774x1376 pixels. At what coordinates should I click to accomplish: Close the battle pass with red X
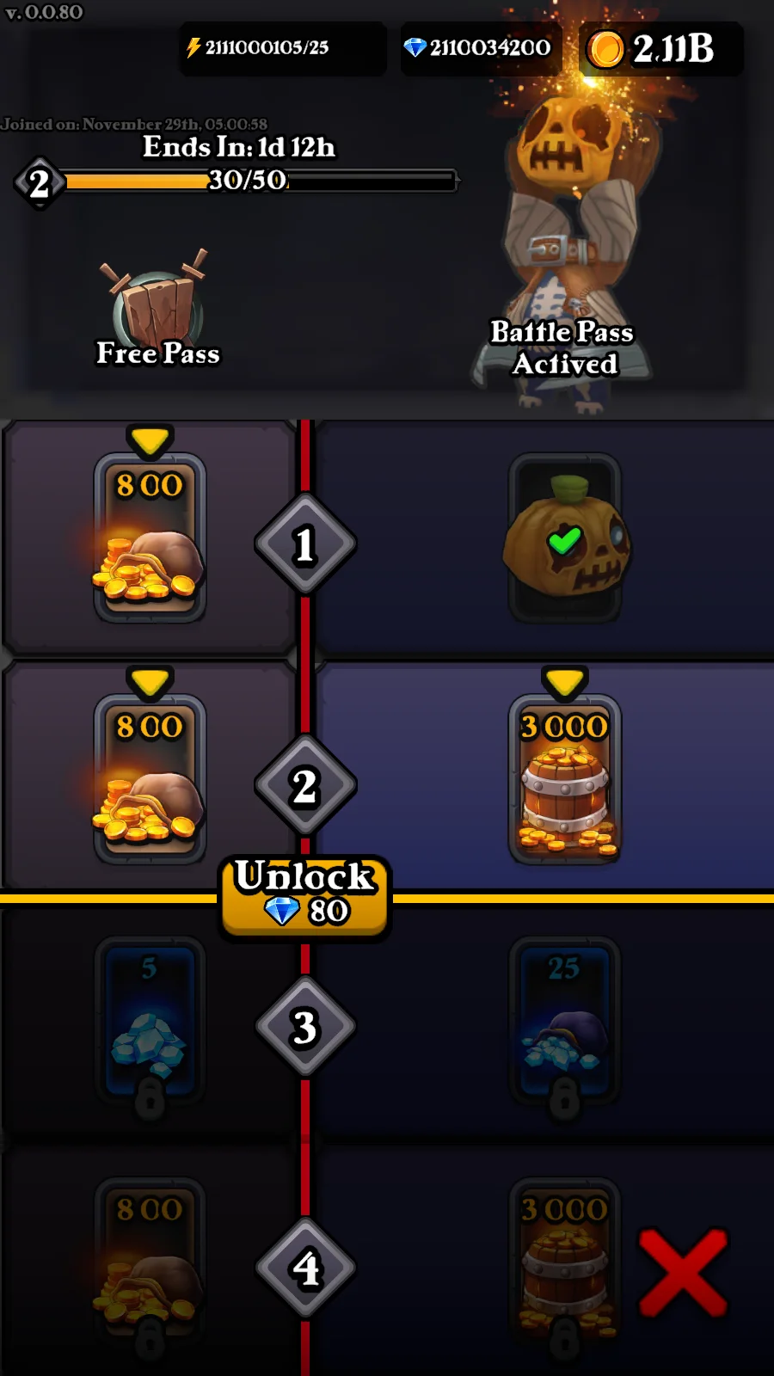(x=683, y=1273)
